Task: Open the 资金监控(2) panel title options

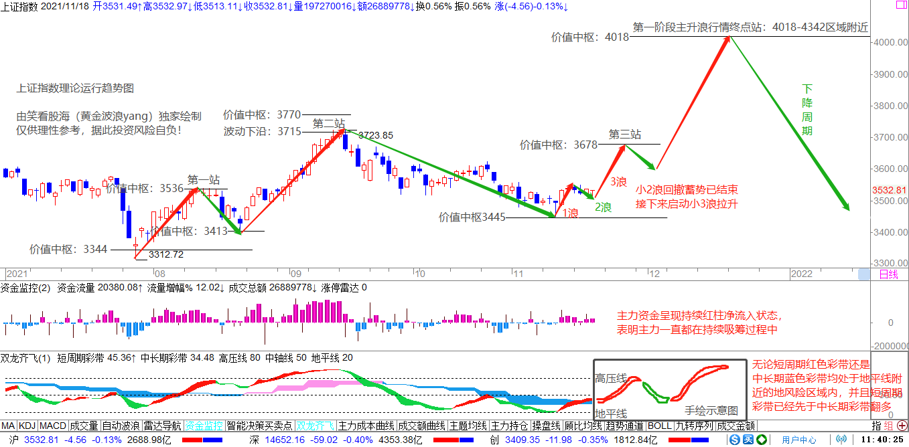Action: (25, 288)
